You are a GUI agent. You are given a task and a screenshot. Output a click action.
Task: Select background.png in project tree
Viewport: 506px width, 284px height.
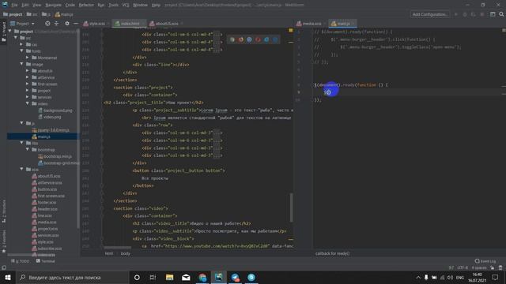tap(55, 110)
